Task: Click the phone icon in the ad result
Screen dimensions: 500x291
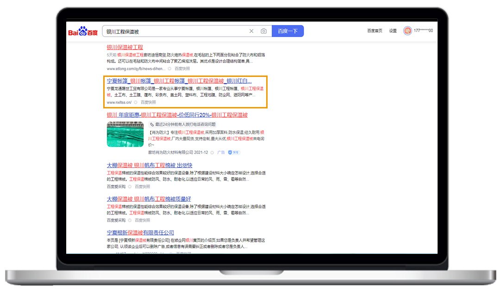Action: 152,125
